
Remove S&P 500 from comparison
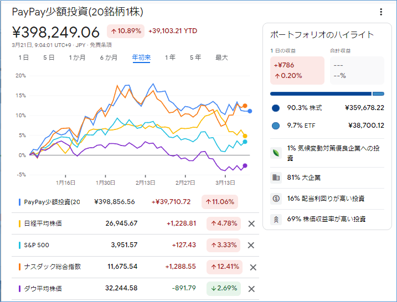coord(251,245)
